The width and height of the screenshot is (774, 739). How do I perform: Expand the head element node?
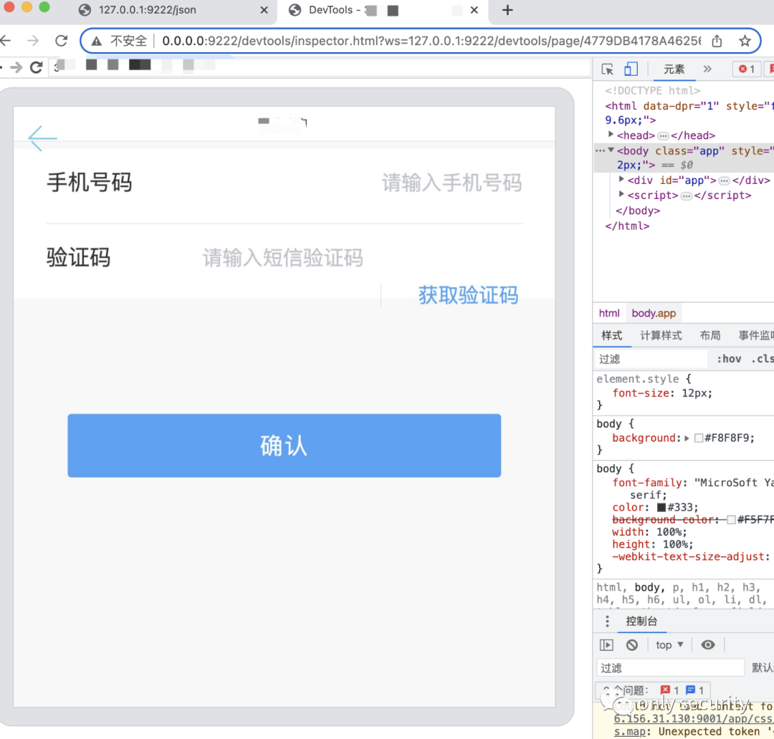point(611,134)
